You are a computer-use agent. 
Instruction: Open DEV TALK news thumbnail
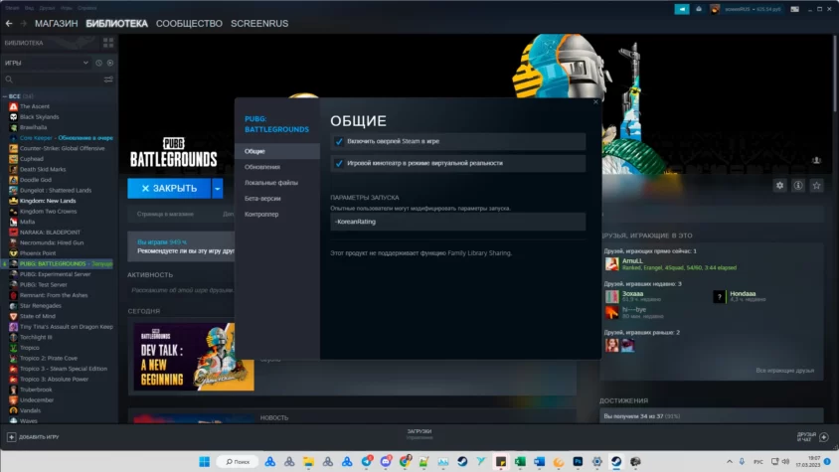tap(194, 357)
